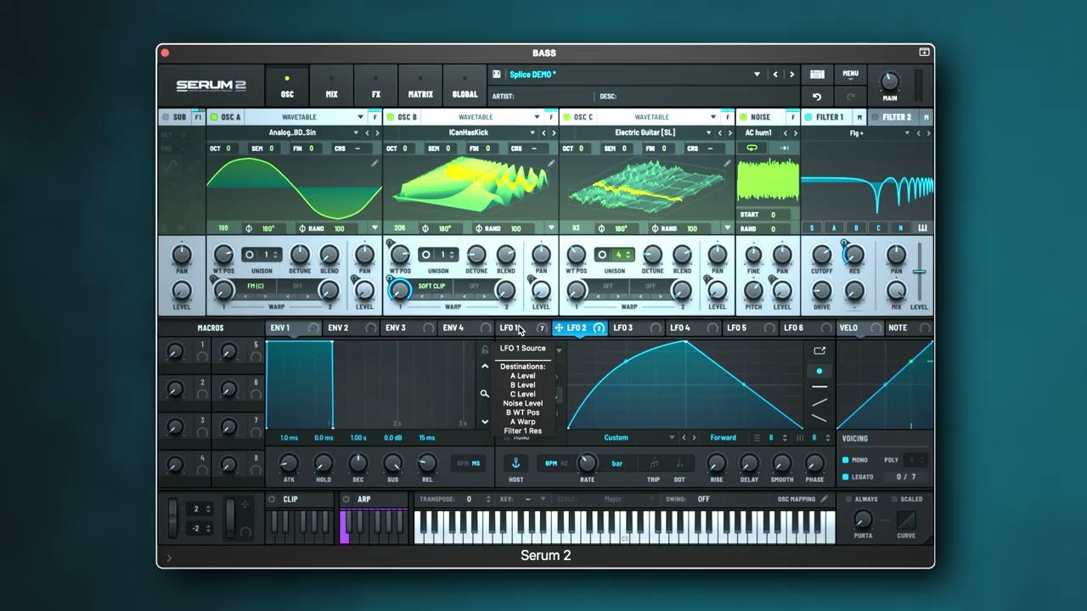The image size is (1087, 611).
Task: Click the FILTER 2 header button
Action: (x=897, y=117)
